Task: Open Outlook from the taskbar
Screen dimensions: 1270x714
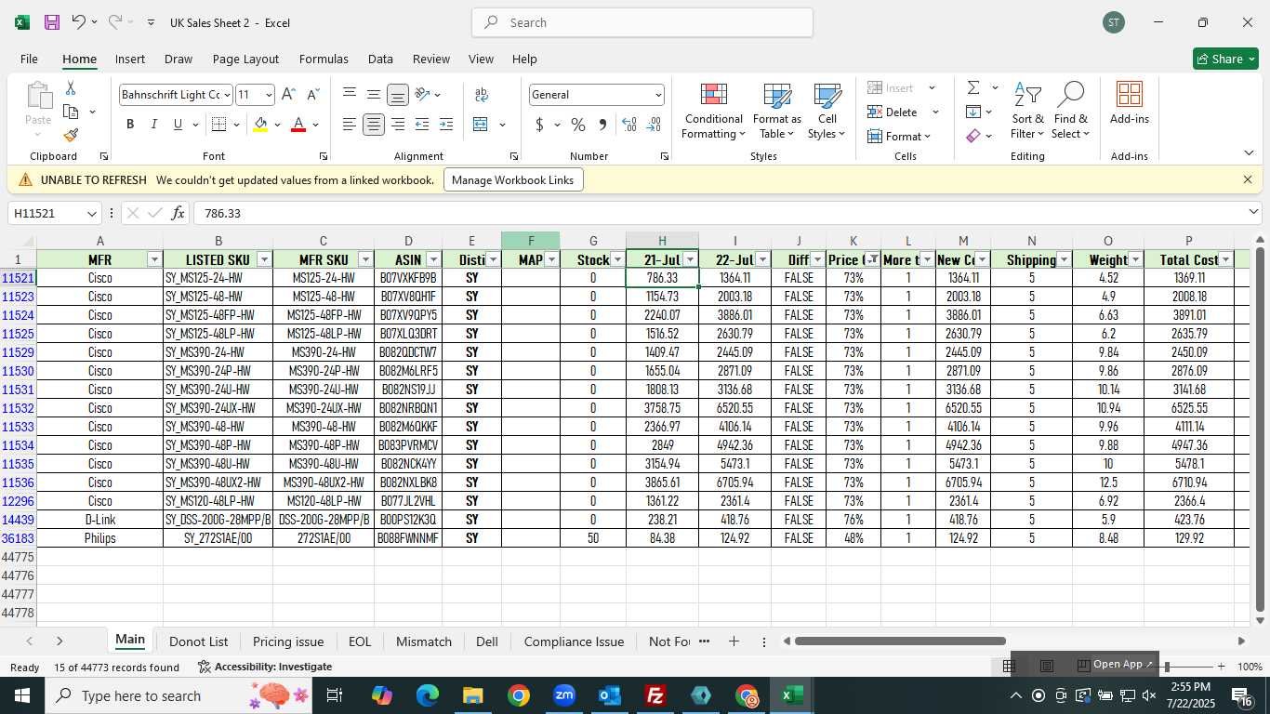Action: point(610,695)
